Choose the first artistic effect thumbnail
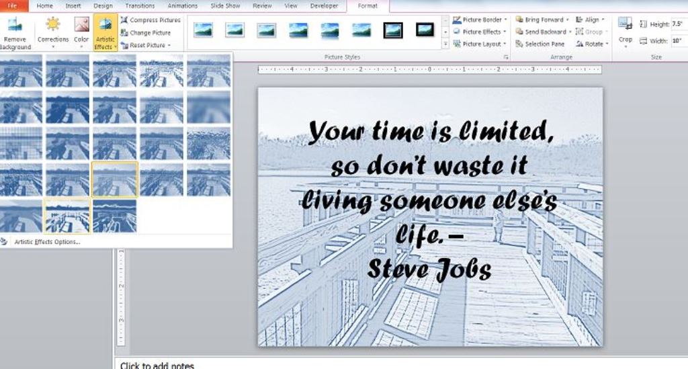Screen dimensions: 688x369 tap(21, 70)
